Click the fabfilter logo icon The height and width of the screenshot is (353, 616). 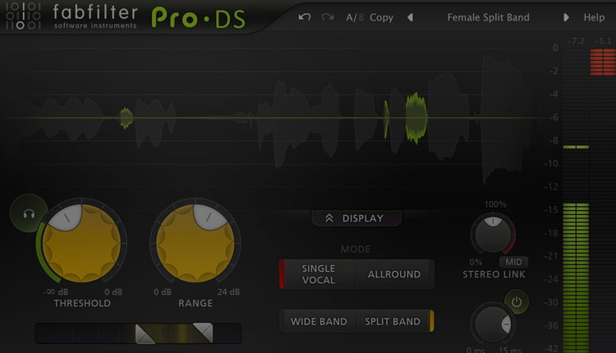pos(23,16)
